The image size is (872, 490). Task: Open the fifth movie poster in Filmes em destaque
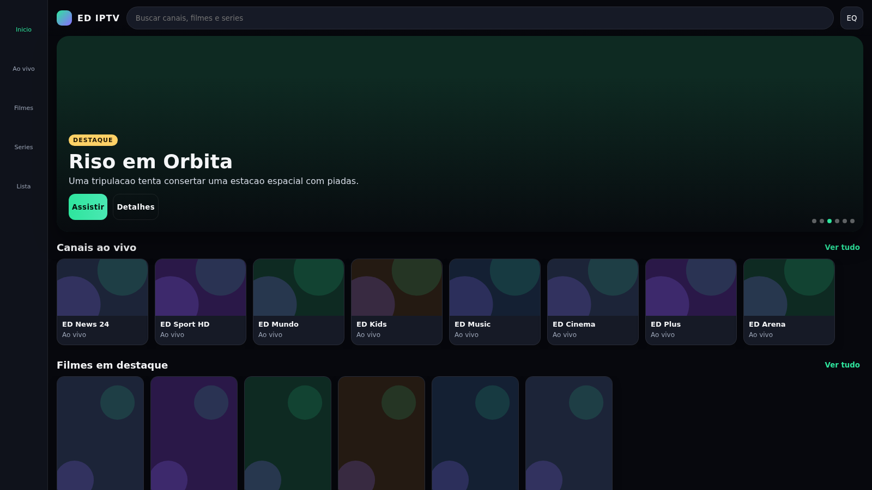475,433
